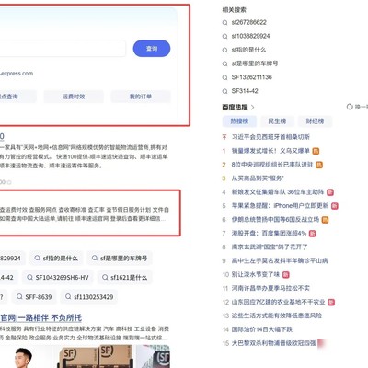Open hot item 从买商品到买"服务"
Screen dimensions: 368x368
pyautogui.click(x=258, y=178)
